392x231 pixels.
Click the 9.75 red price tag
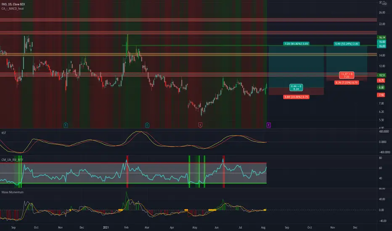(x=381, y=81)
